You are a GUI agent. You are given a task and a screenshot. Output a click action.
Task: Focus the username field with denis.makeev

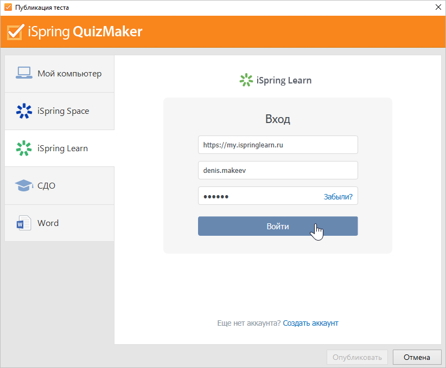pos(278,170)
